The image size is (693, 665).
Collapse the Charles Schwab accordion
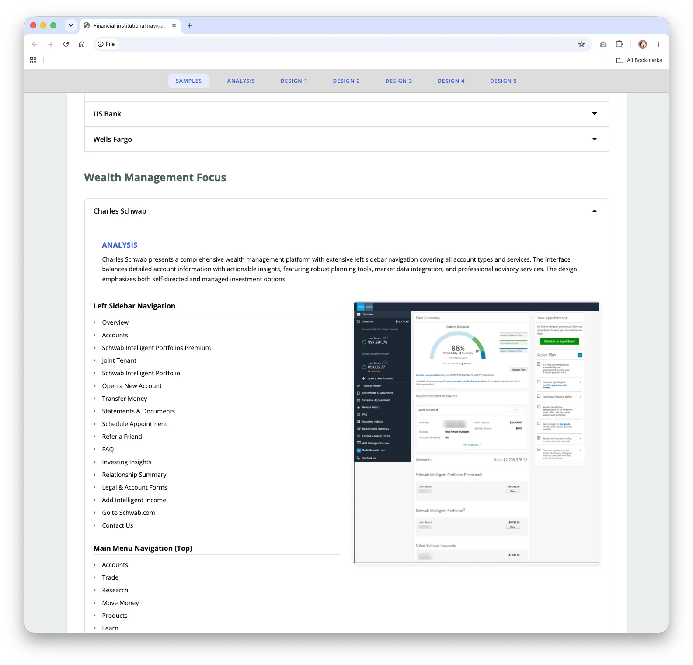coord(347,211)
